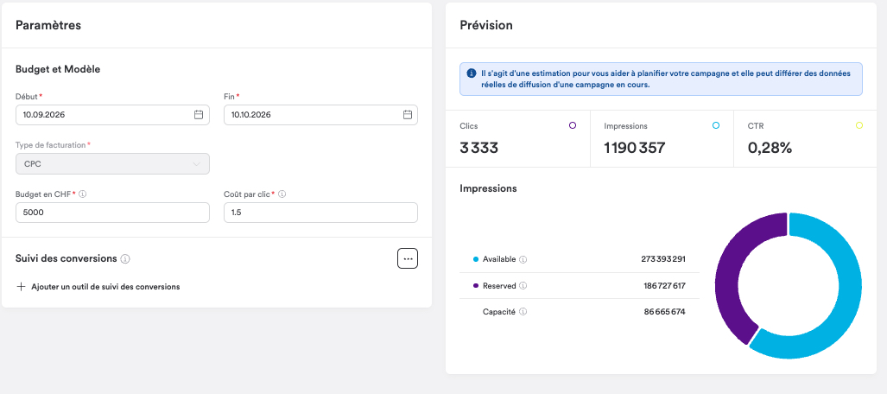887x394 pixels.
Task: Open the three-dot menu for conversions
Action: click(x=408, y=258)
